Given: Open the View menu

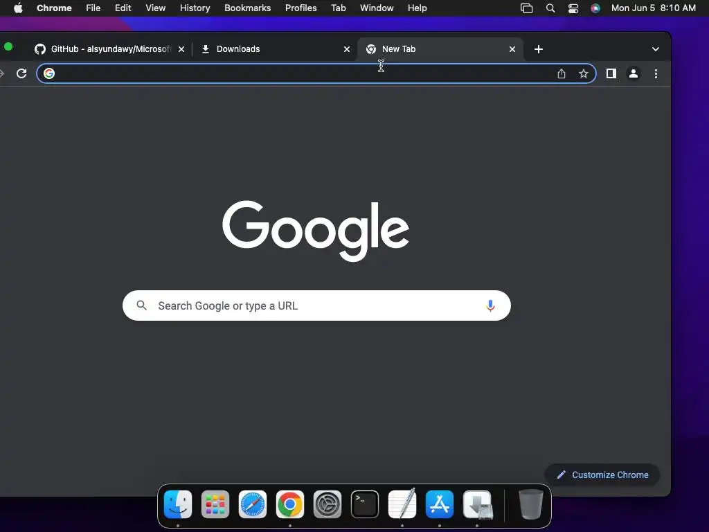Looking at the screenshot, I should pos(156,8).
